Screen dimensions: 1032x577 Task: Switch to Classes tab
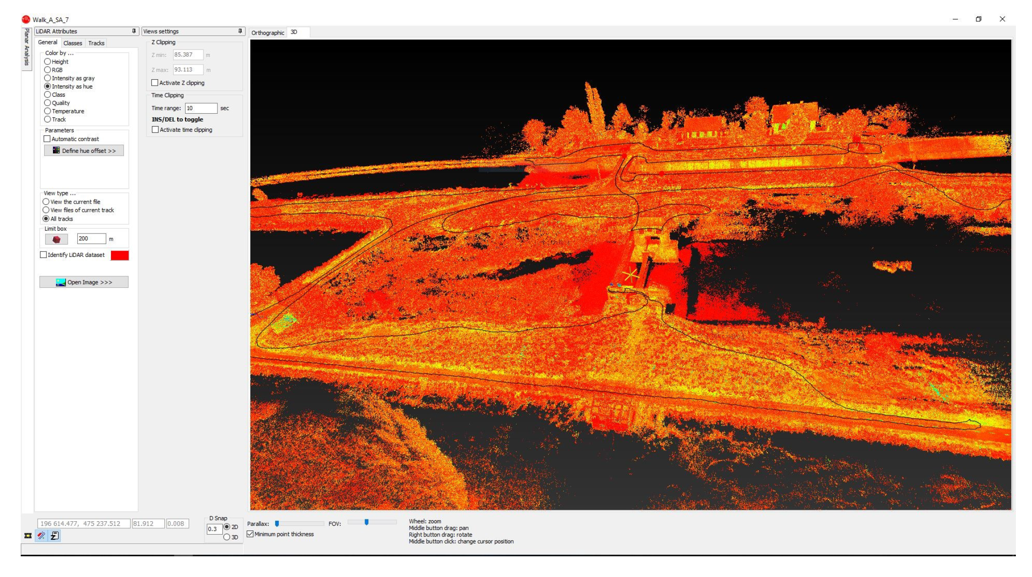tap(73, 43)
